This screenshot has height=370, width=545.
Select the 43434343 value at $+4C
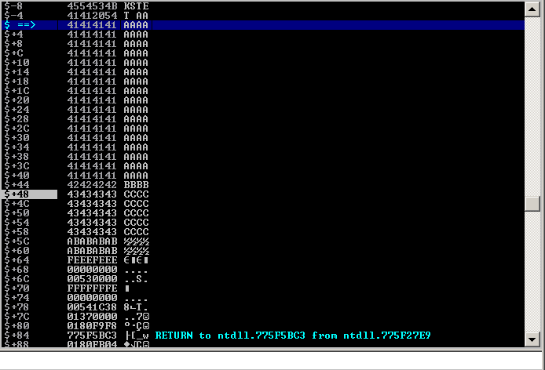pos(92,203)
